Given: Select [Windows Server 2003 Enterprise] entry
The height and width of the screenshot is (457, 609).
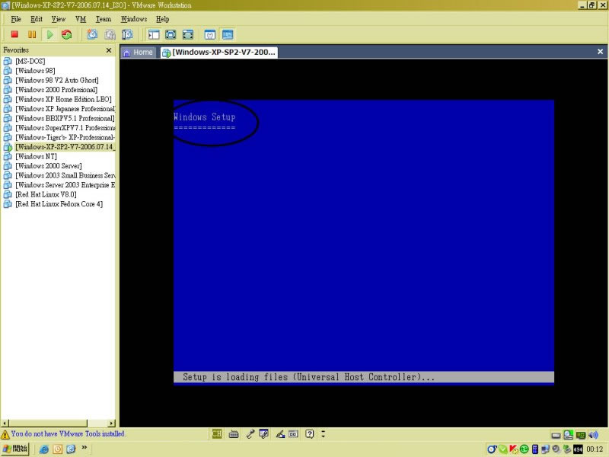Looking at the screenshot, I should point(59,185).
